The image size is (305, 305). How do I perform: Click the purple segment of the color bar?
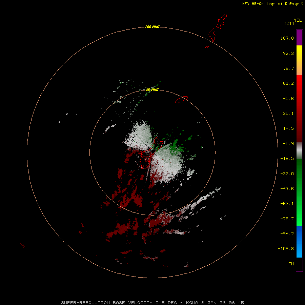pos(299,38)
